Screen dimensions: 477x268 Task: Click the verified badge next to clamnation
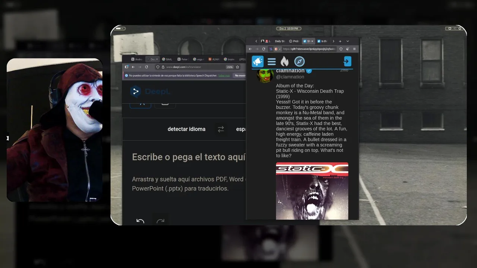tap(309, 71)
